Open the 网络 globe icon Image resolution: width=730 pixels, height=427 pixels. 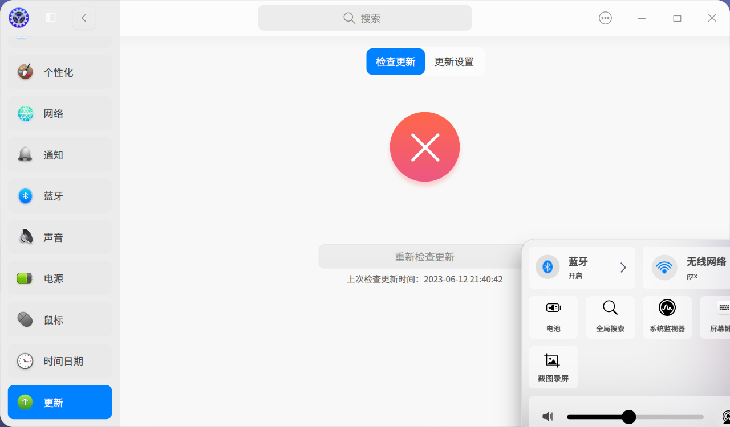tap(25, 113)
